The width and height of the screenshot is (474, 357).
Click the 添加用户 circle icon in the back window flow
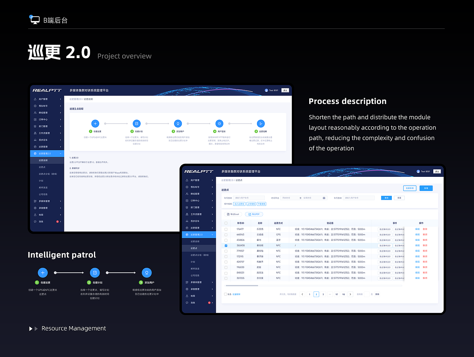click(x=178, y=124)
